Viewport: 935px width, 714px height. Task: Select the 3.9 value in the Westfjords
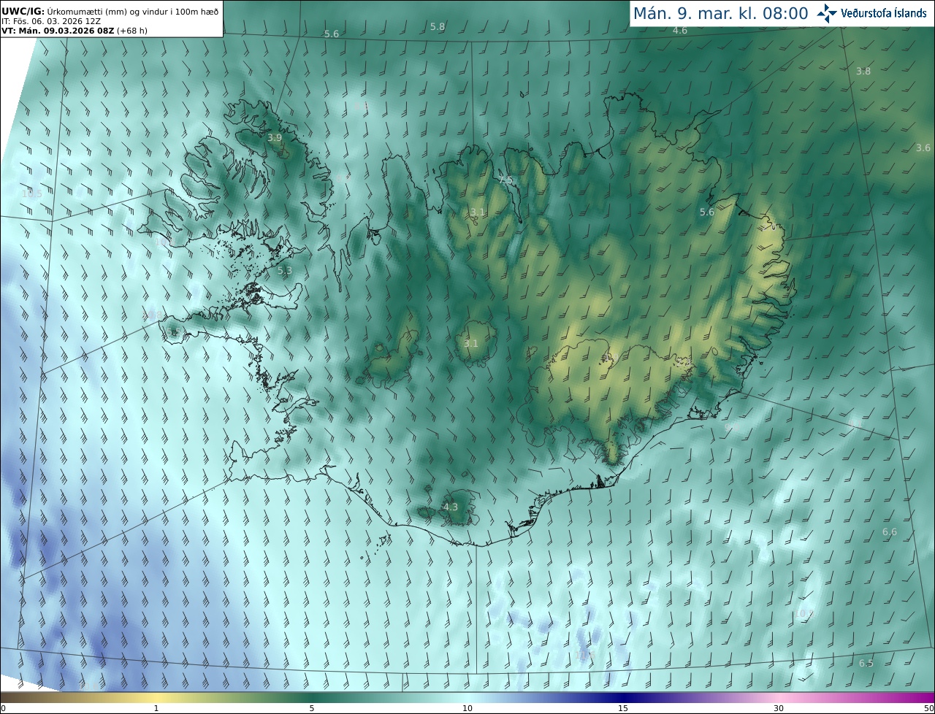(275, 137)
